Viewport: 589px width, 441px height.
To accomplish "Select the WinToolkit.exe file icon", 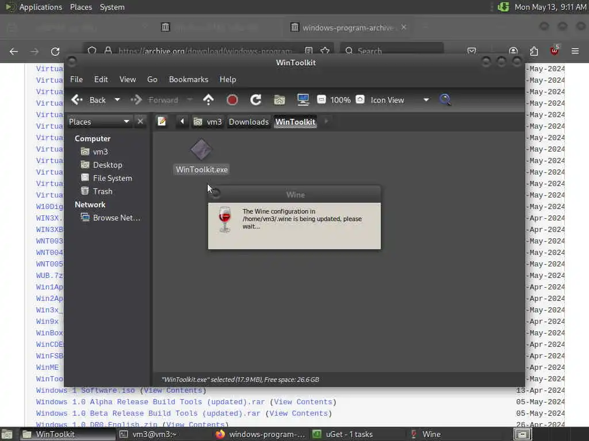I will coord(201,149).
